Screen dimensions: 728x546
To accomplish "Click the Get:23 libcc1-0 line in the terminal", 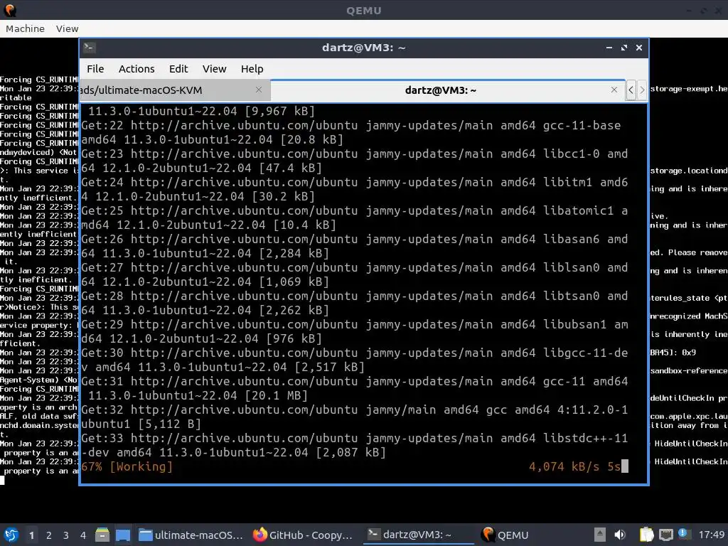I will (x=355, y=161).
